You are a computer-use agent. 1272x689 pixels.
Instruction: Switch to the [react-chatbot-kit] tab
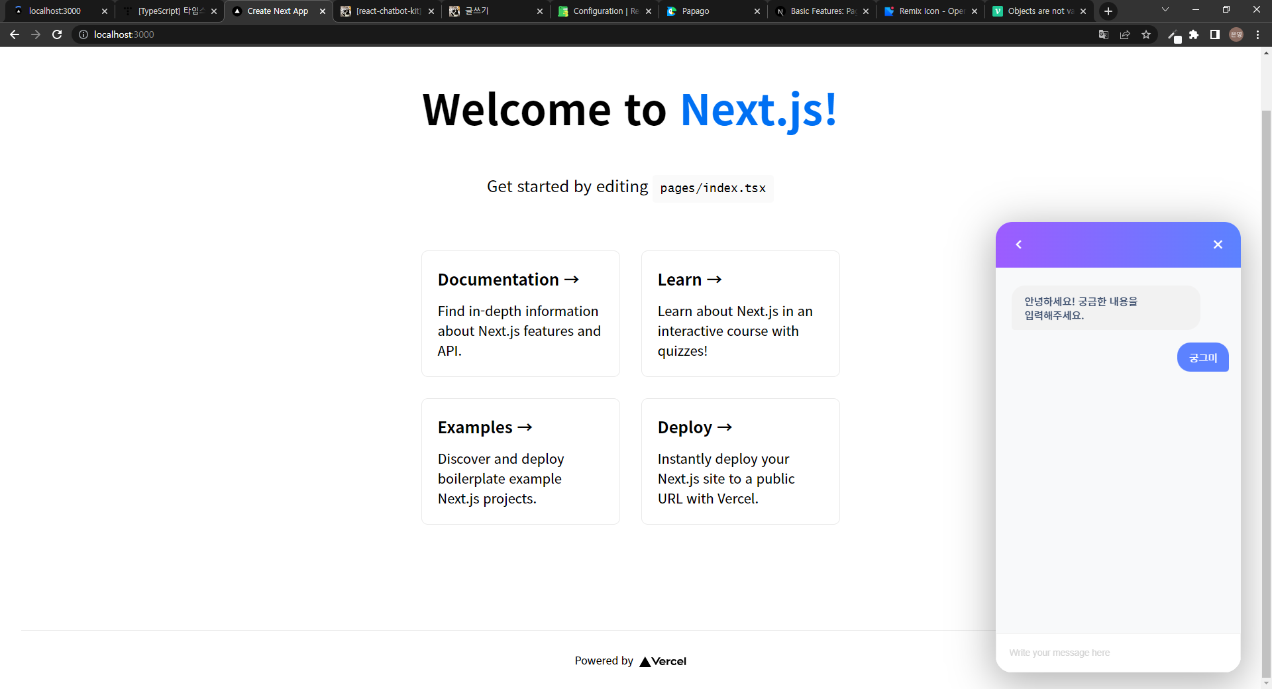coord(388,11)
